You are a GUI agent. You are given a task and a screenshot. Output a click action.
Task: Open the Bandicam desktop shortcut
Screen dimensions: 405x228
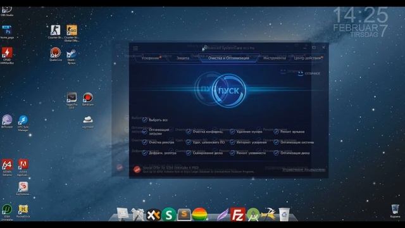pyautogui.click(x=88, y=99)
